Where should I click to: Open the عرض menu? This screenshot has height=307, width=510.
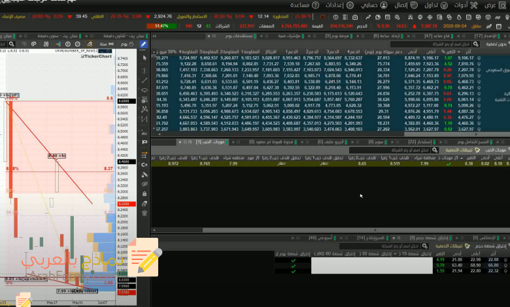tap(496, 5)
